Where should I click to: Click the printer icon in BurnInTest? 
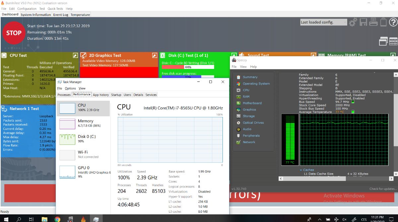(x=373, y=22)
